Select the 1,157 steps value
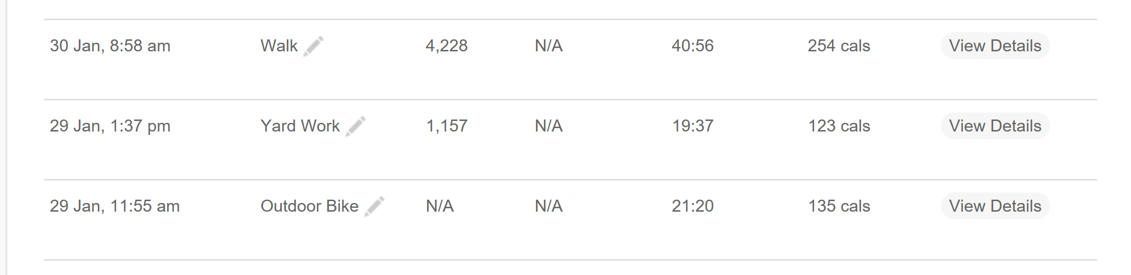Image resolution: width=1131 pixels, height=275 pixels. (x=447, y=126)
